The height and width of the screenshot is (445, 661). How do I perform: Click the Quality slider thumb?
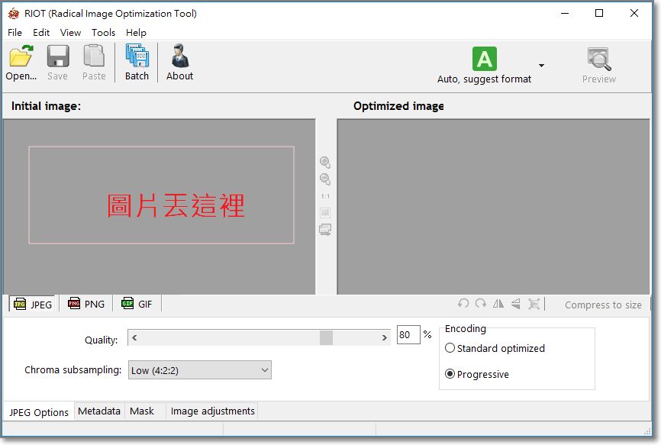point(326,337)
